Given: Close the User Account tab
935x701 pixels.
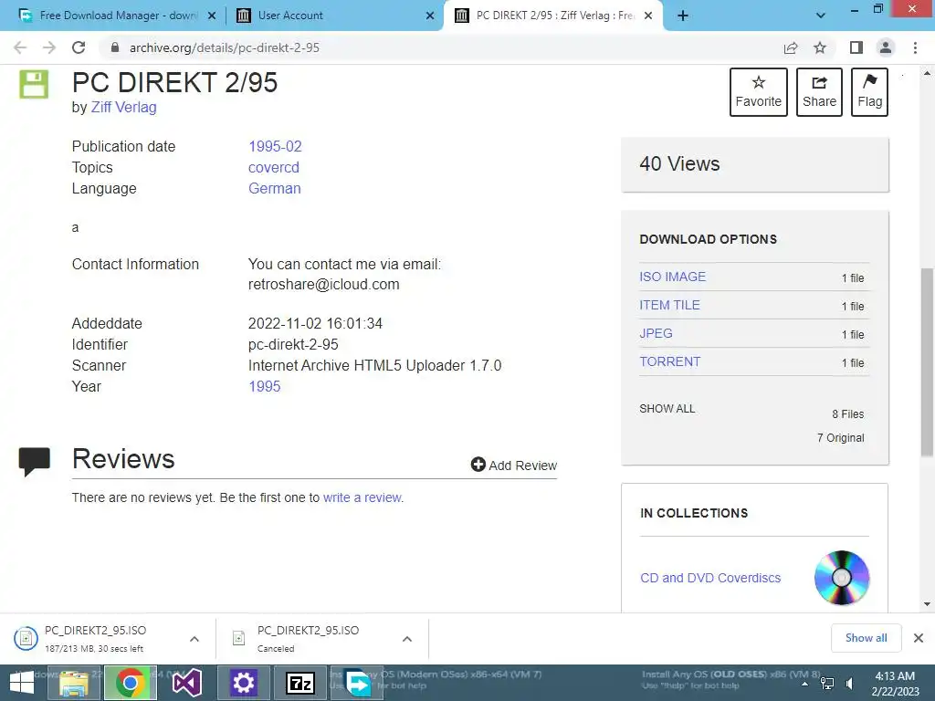Looking at the screenshot, I should pyautogui.click(x=430, y=16).
